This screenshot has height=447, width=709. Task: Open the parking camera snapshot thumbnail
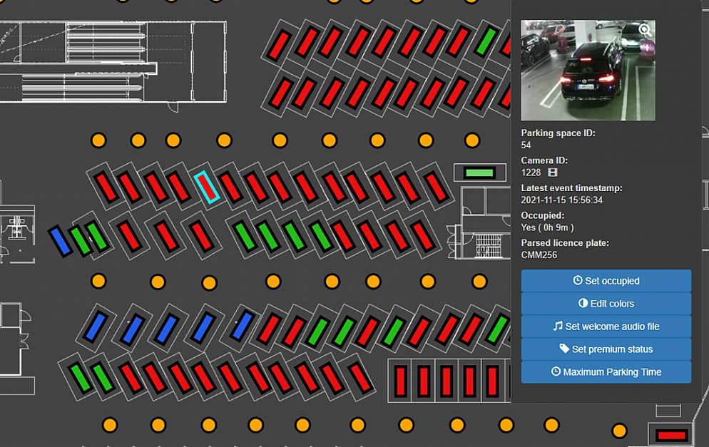pyautogui.click(x=587, y=70)
